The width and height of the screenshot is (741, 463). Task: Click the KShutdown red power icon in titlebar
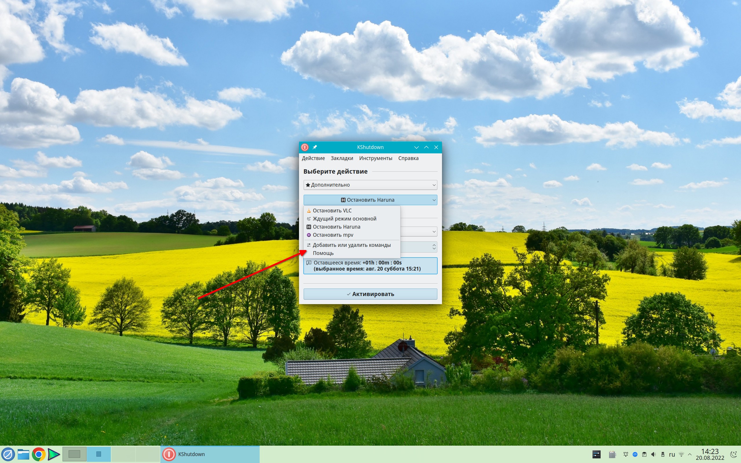click(305, 147)
